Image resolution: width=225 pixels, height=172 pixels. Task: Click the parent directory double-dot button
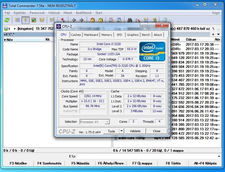click(x=219, y=29)
